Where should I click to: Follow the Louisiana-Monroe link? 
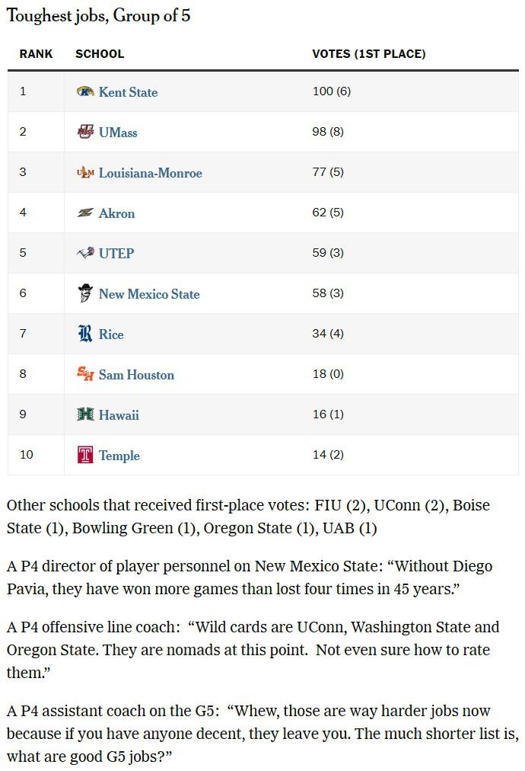(151, 173)
